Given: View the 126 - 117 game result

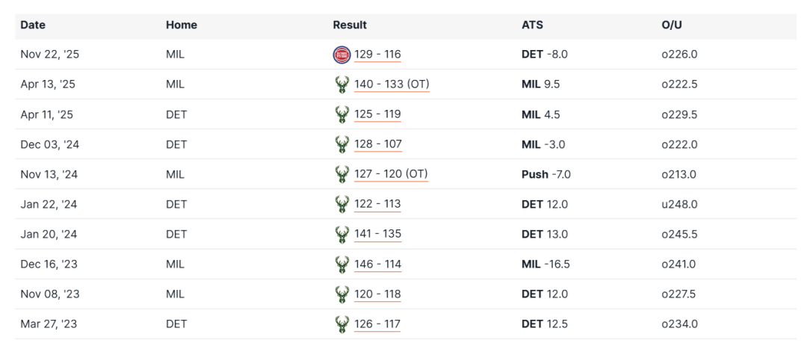Looking at the screenshot, I should point(377,324).
